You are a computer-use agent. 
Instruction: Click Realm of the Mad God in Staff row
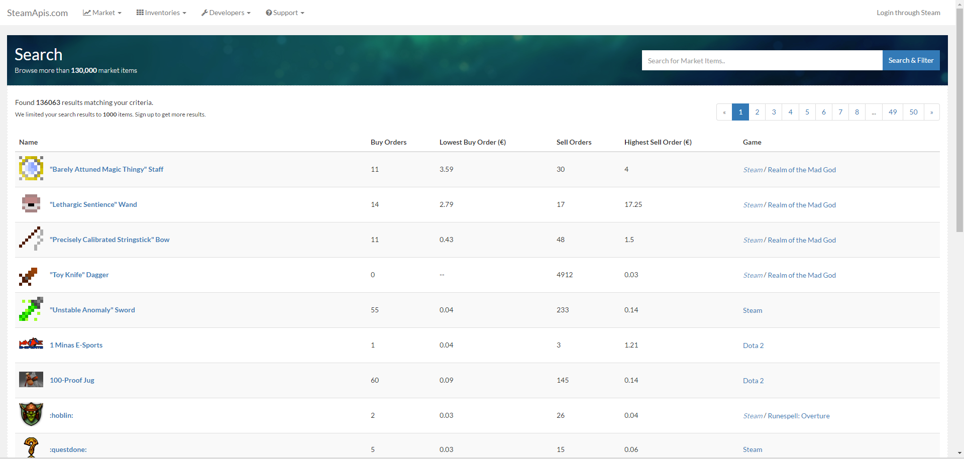tap(802, 170)
